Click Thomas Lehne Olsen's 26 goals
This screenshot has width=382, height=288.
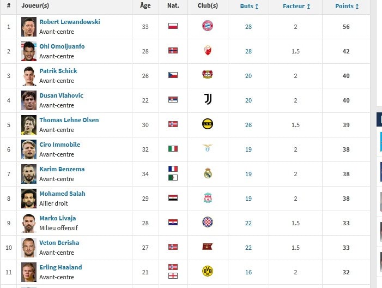point(248,125)
